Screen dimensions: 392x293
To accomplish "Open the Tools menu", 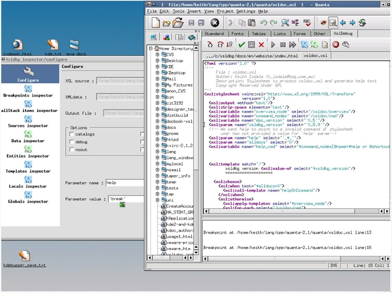I will coord(179,11).
